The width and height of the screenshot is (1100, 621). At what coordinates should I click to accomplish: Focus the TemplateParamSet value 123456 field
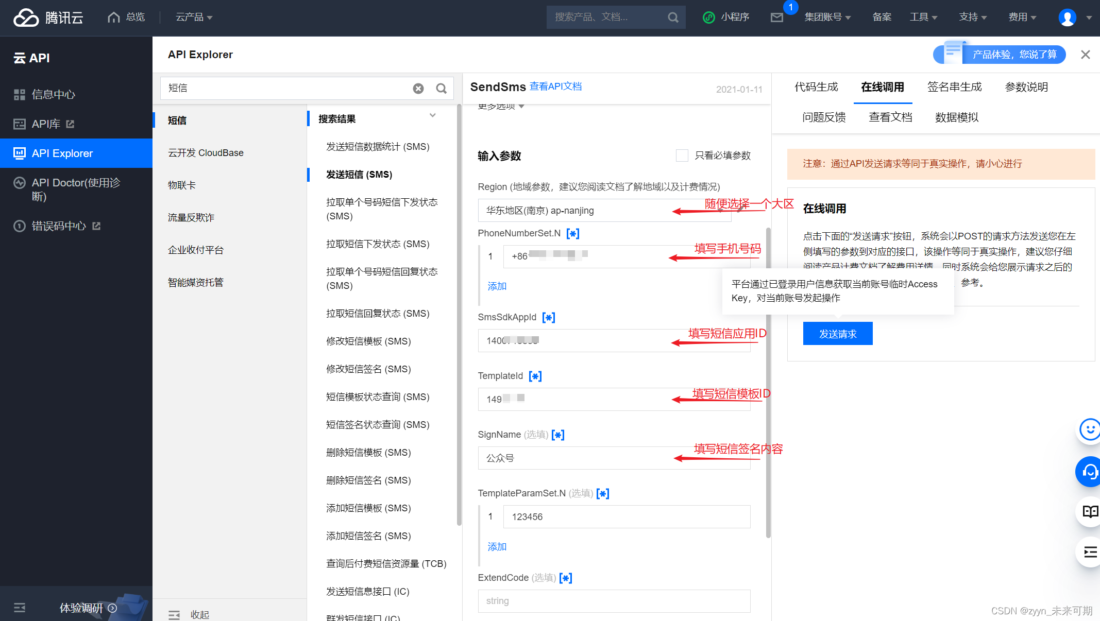627,517
